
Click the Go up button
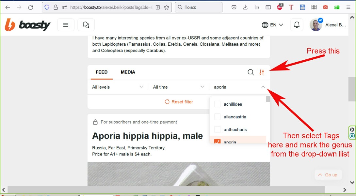[x=328, y=175]
